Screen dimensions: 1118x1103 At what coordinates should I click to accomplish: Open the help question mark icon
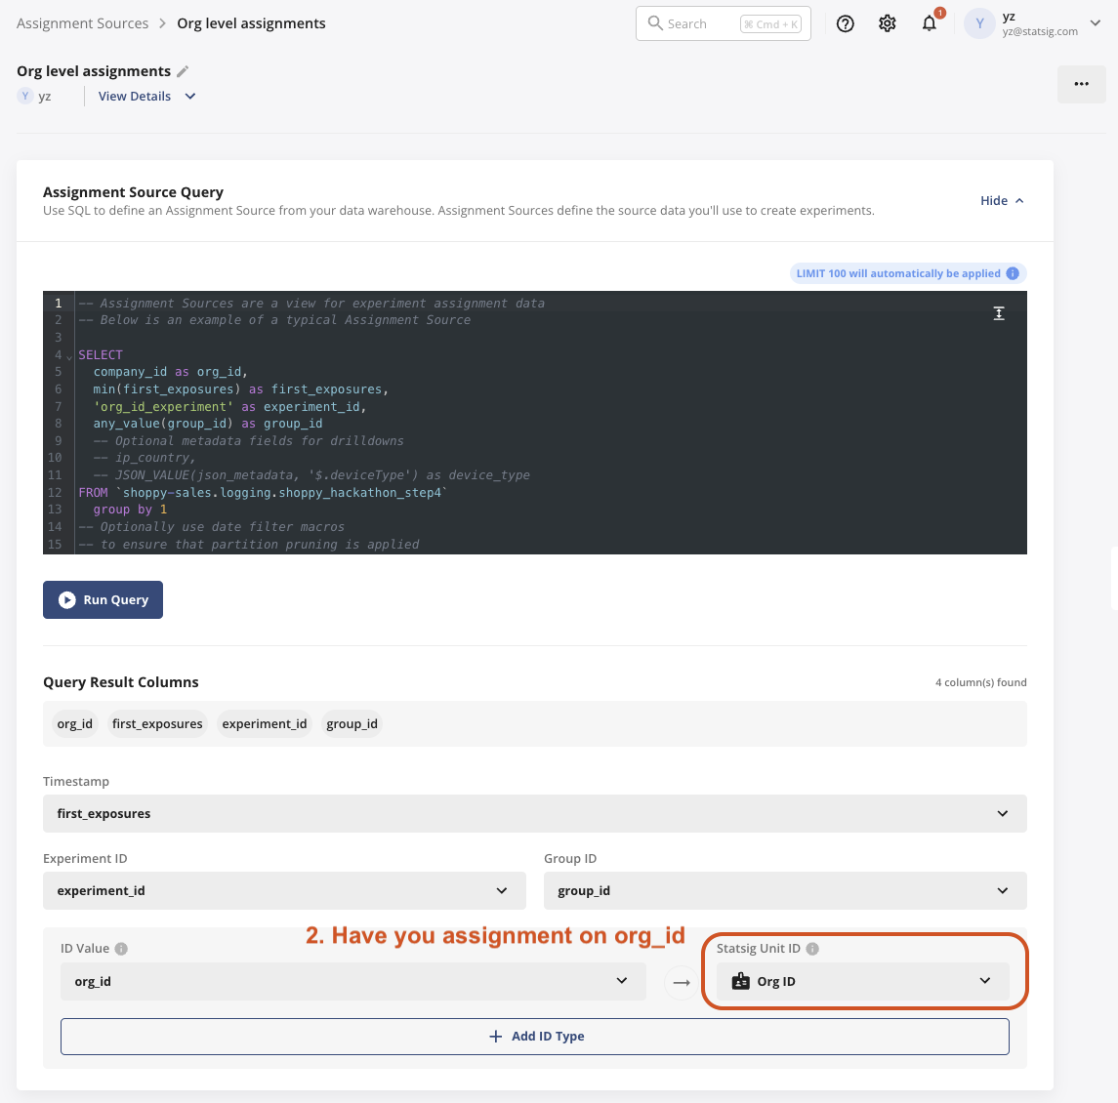tap(845, 22)
